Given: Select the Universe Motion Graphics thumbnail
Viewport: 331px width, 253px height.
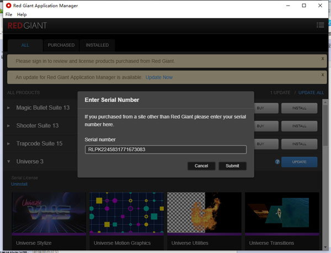Looking at the screenshot, I should pos(127,213).
